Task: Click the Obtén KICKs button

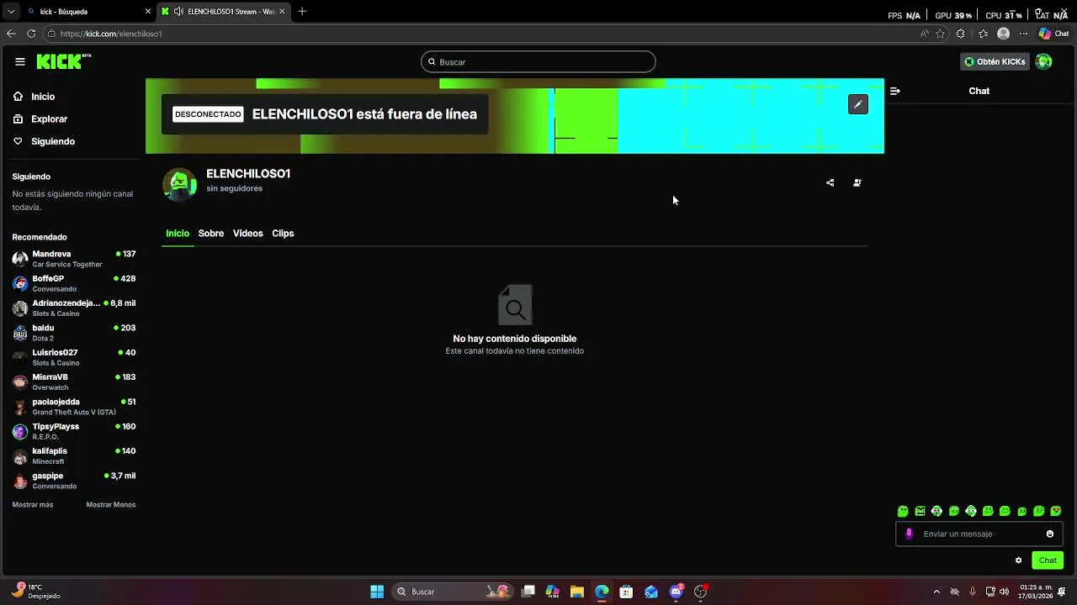Action: (995, 61)
